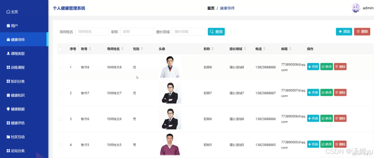Click the 查询 search button
Screen dimensions: 374x158
point(216,32)
